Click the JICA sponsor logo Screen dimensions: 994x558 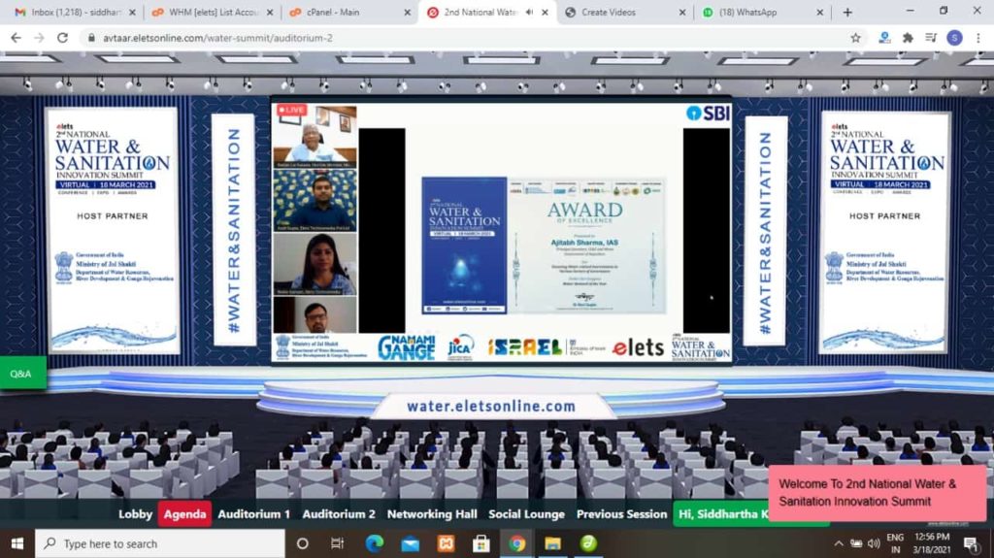click(x=460, y=347)
